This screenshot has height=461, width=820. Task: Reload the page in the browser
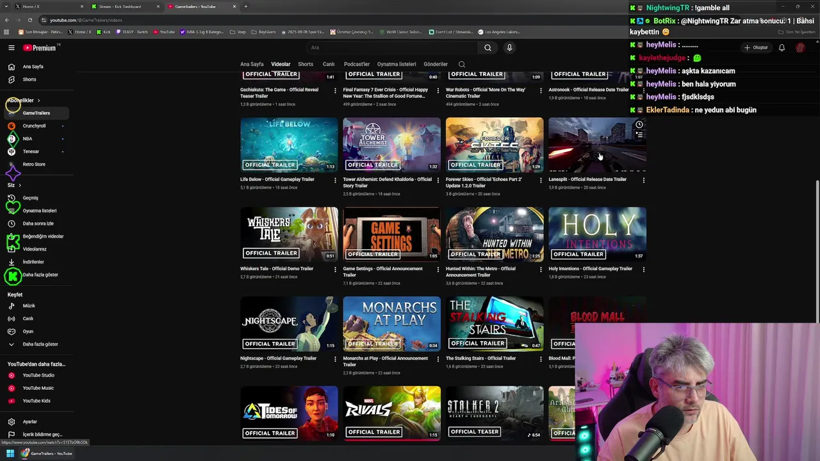tap(29, 20)
